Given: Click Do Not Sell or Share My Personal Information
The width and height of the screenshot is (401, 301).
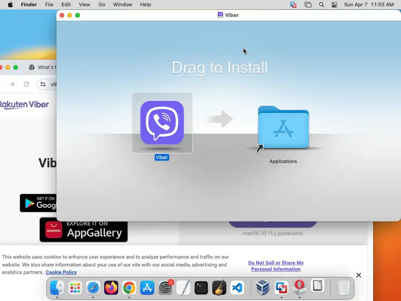Looking at the screenshot, I should coord(276,266).
